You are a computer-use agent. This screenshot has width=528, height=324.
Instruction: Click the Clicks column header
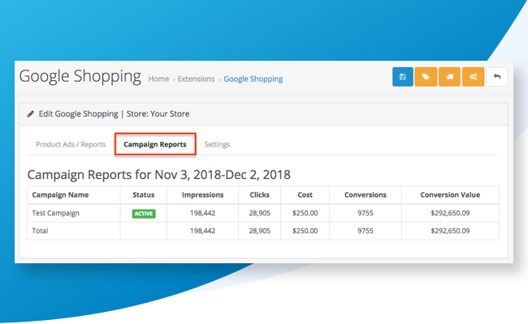point(260,195)
